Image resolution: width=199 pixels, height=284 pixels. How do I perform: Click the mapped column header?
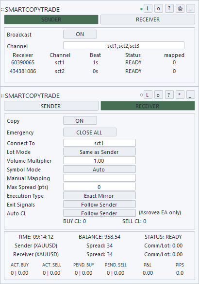point(174,55)
